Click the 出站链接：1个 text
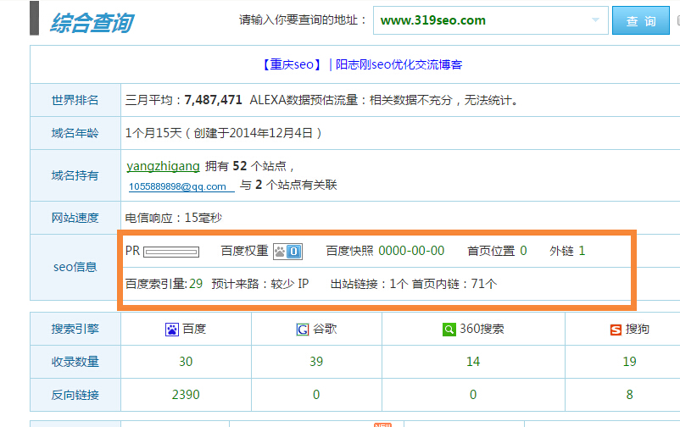680x427 pixels. pos(369,284)
